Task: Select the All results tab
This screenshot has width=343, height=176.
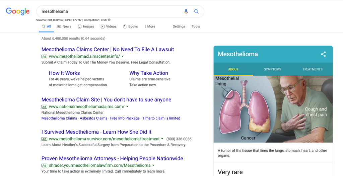Action: pos(46,26)
